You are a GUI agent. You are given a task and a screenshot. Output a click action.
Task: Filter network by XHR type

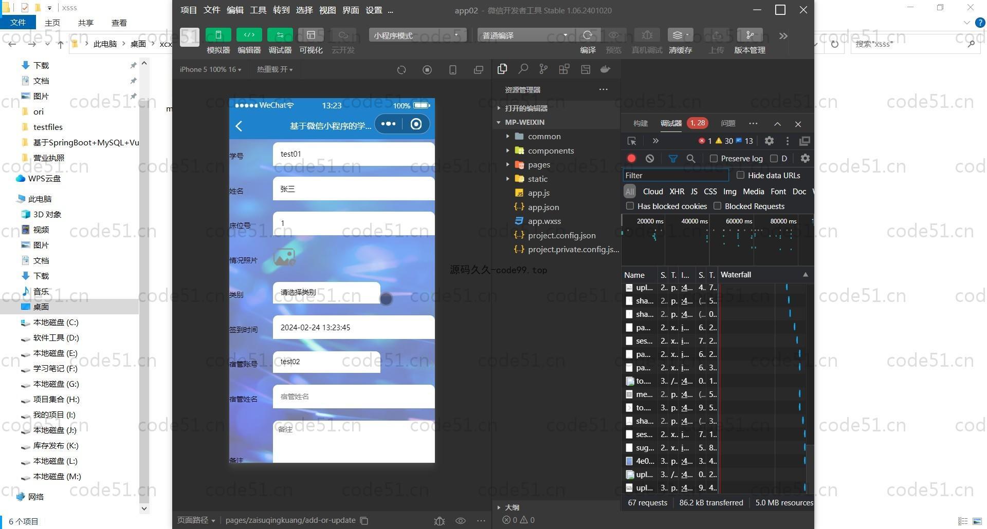pyautogui.click(x=677, y=192)
